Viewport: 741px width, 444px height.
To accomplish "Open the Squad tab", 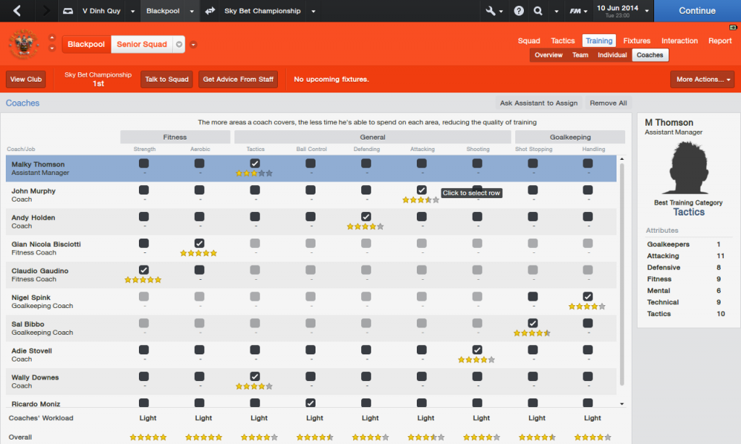I will tap(529, 40).
